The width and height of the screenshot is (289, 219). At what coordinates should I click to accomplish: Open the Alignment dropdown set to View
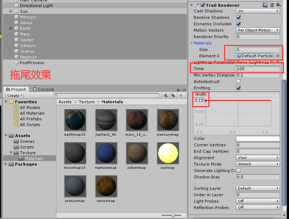[258, 158]
